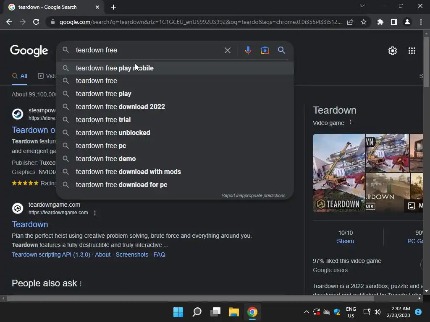Share this page icon in address bar

pyautogui.click(x=350, y=22)
